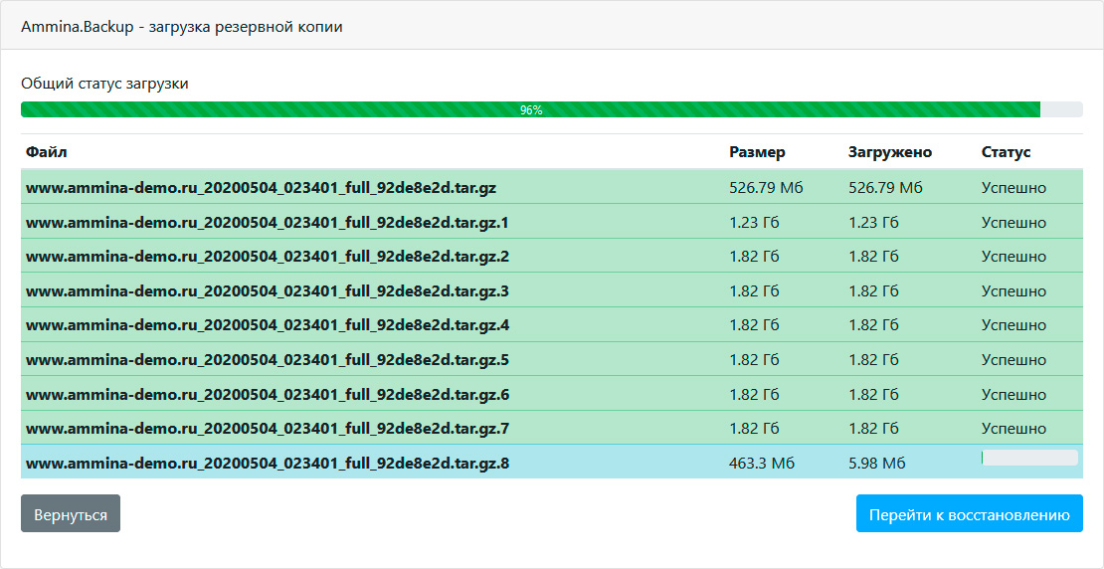Pick the file name ending in tar.gz.6
The image size is (1104, 569).
267,395
